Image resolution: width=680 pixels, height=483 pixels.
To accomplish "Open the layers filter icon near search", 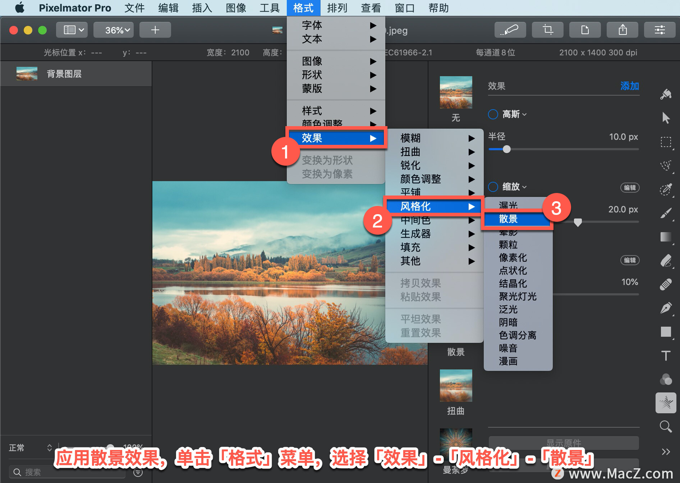I will click(x=138, y=472).
